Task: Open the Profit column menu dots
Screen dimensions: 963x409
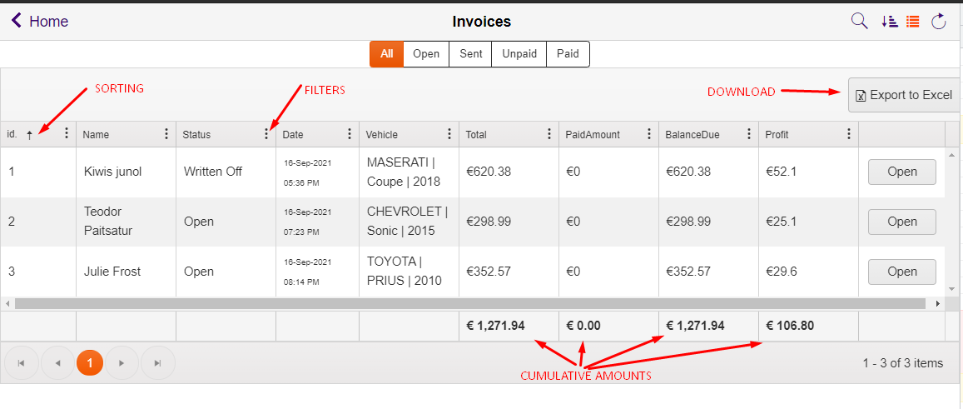Action: tap(849, 134)
